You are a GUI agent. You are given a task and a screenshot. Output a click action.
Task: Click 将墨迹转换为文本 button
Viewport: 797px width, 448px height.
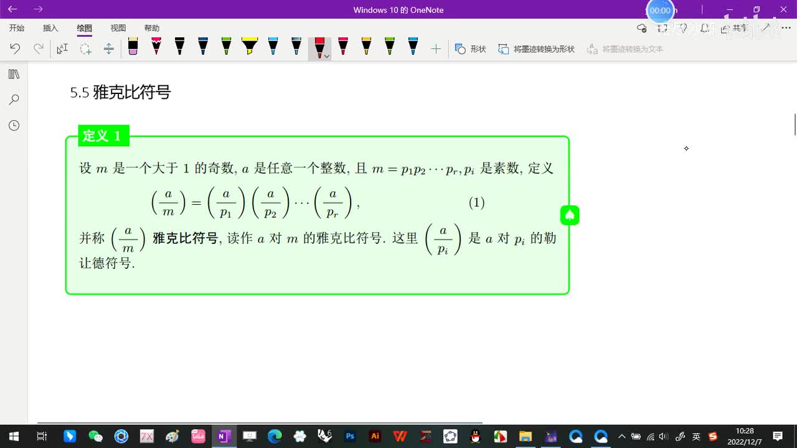click(x=625, y=49)
